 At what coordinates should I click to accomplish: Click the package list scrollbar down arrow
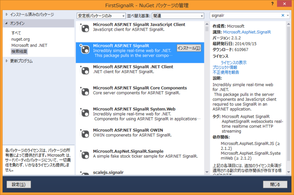coord(207,172)
